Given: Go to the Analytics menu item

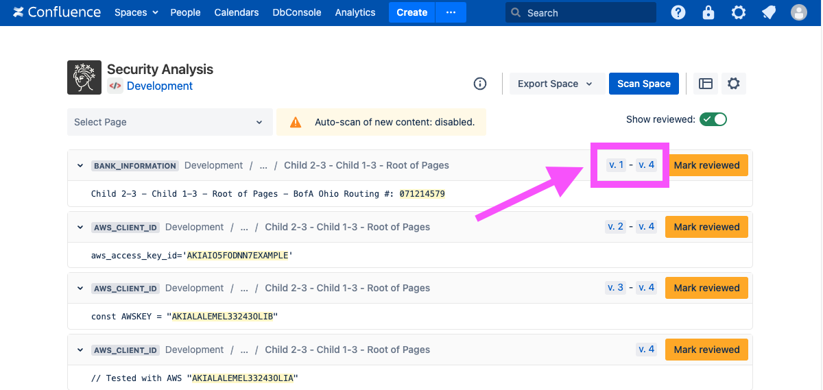Looking at the screenshot, I should (x=355, y=12).
